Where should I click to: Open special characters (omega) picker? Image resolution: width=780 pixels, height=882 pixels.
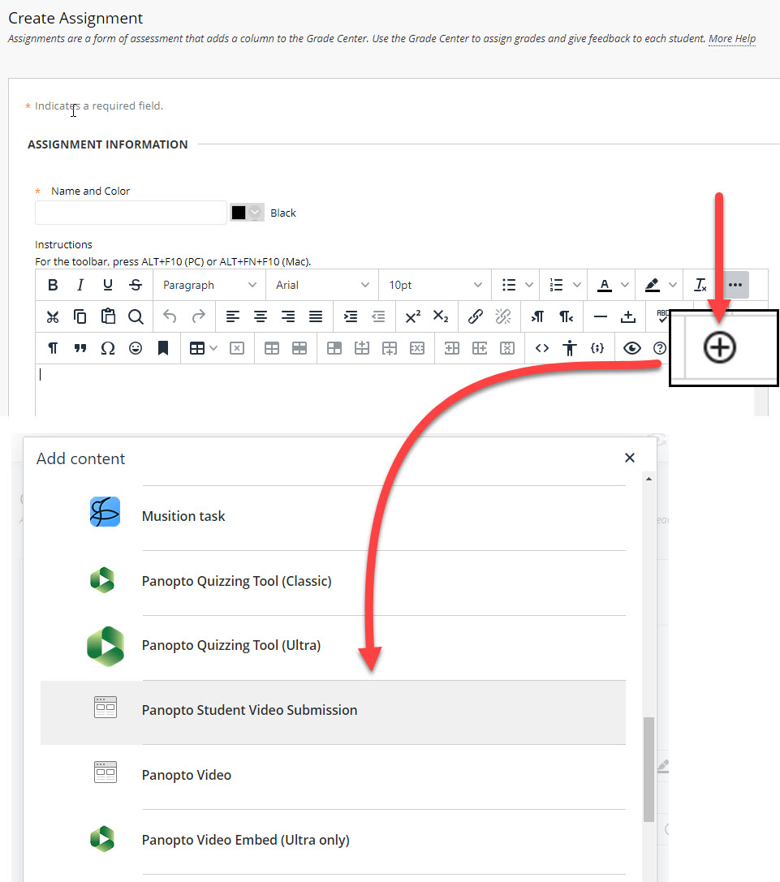[108, 348]
